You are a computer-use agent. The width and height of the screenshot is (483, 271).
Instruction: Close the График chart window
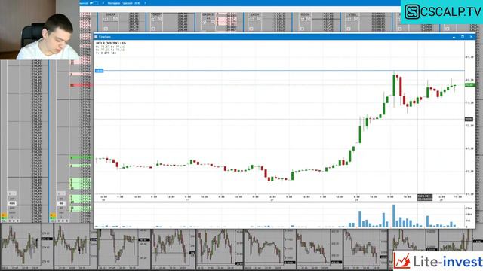pyautogui.click(x=471, y=37)
